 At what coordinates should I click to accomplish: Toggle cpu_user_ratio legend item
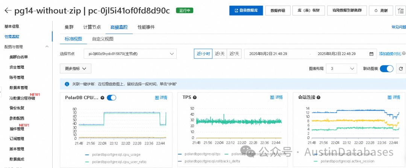pyautogui.click(x=116, y=162)
